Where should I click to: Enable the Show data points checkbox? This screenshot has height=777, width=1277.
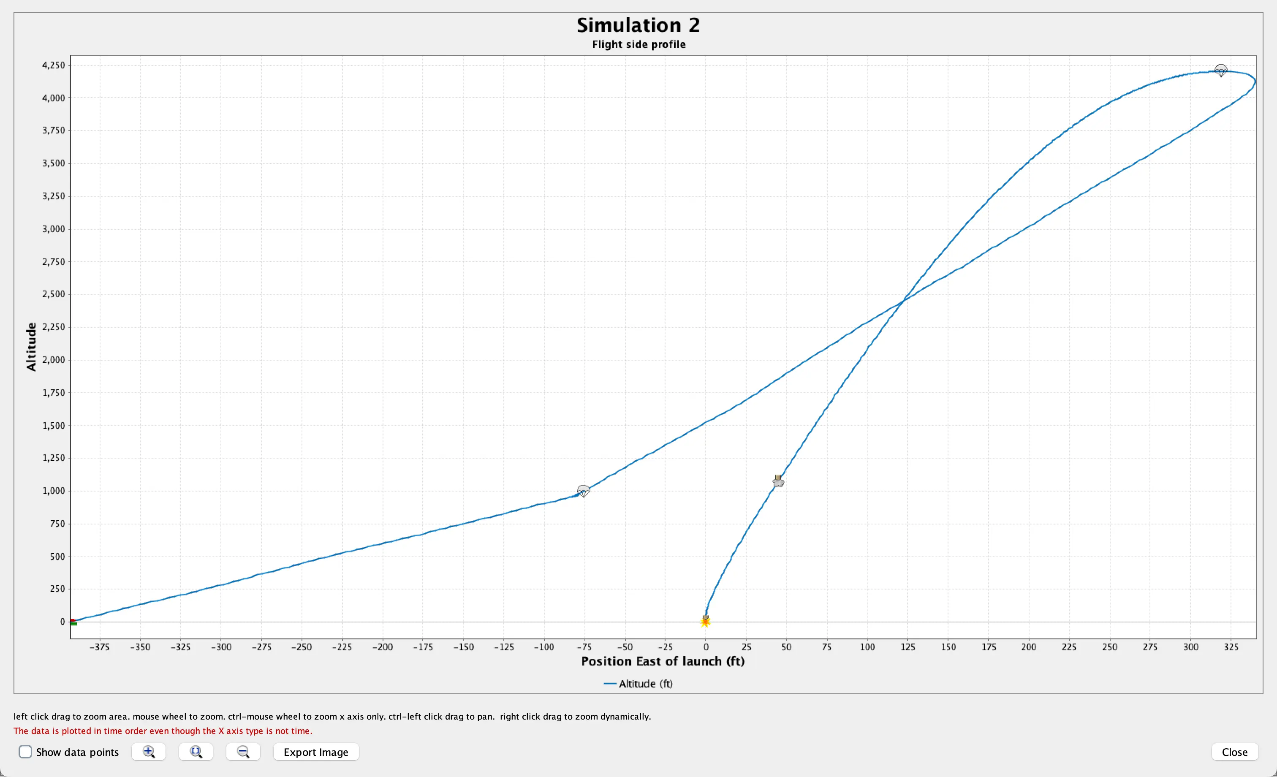[25, 752]
